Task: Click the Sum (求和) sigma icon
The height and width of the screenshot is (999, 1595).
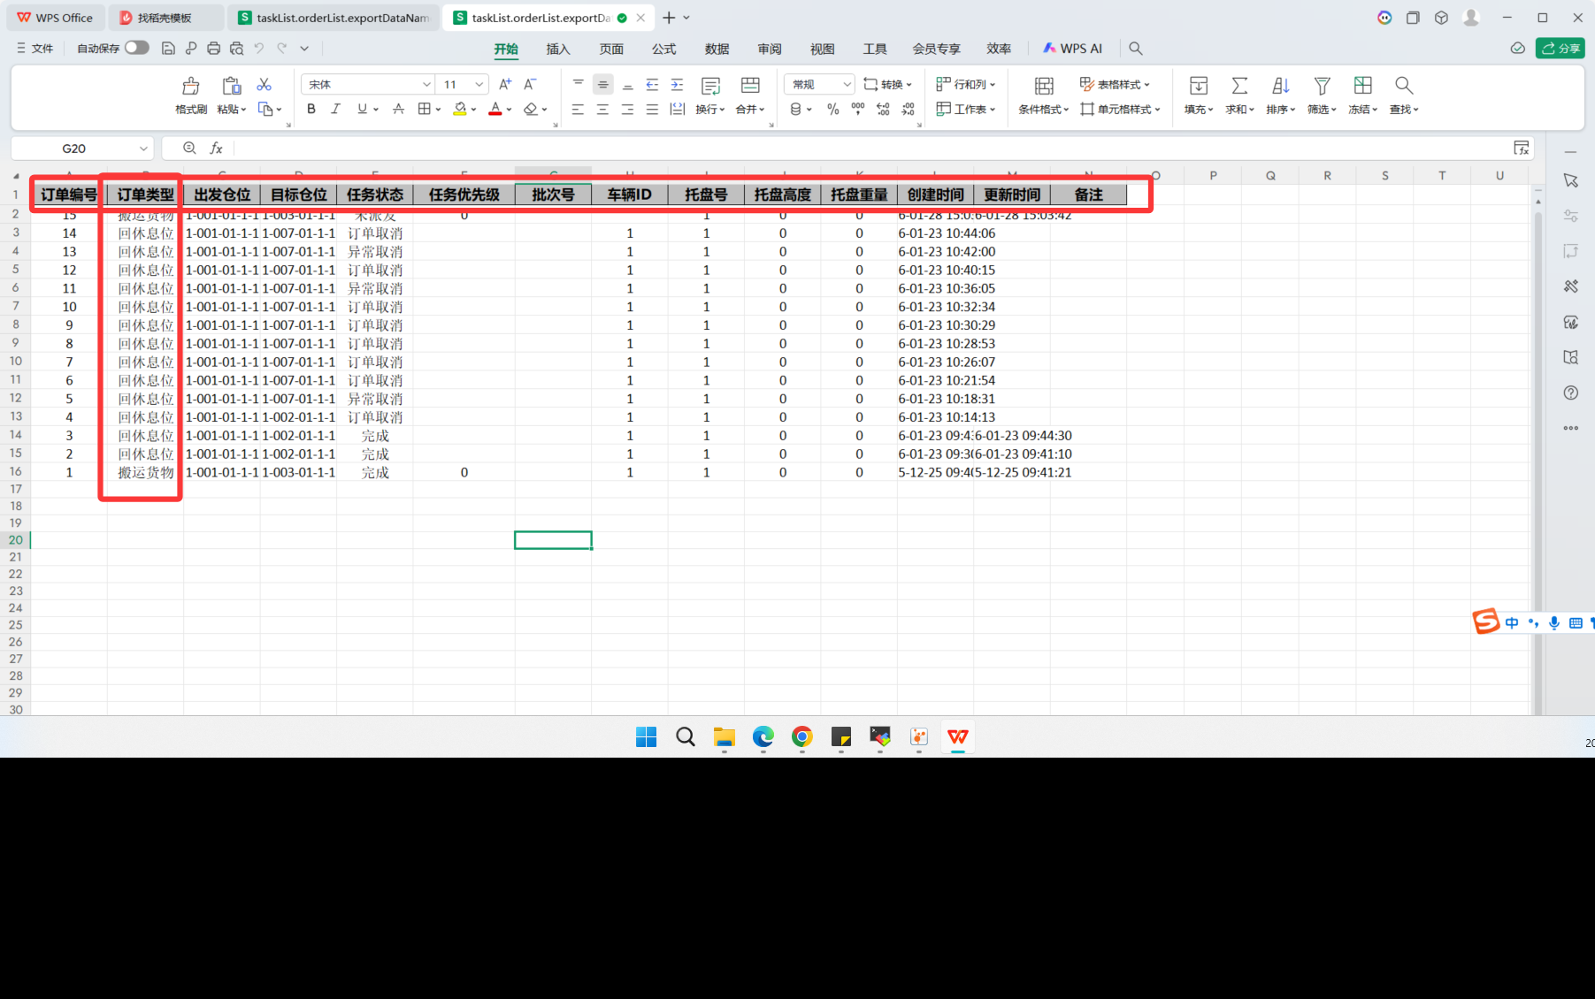Action: [1239, 86]
